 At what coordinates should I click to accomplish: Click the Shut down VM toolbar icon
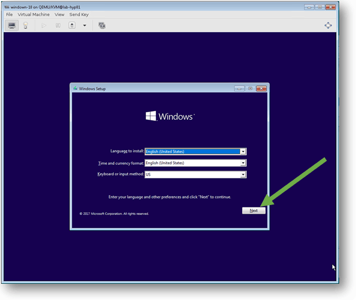coord(72,25)
